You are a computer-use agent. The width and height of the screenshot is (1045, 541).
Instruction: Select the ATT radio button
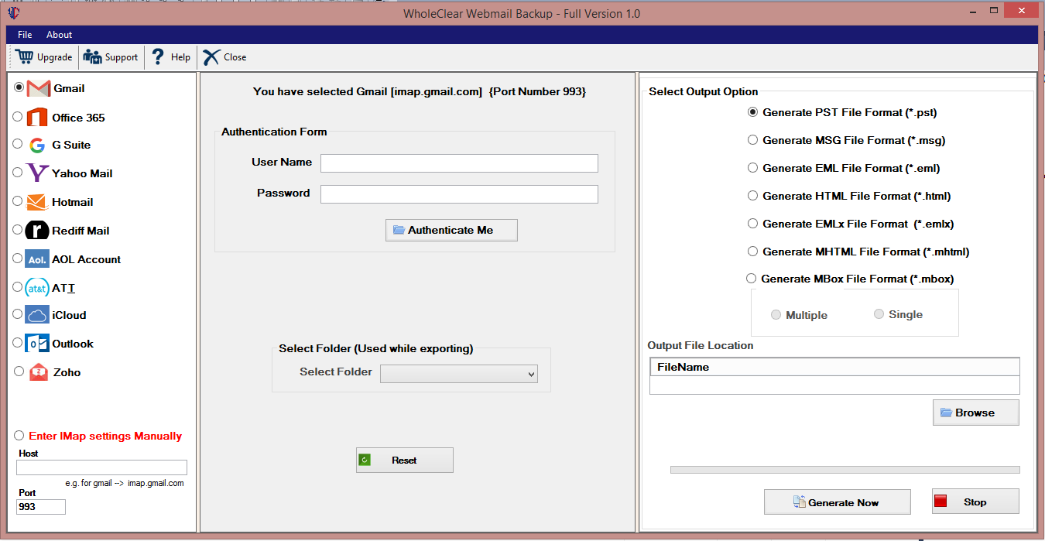point(18,287)
